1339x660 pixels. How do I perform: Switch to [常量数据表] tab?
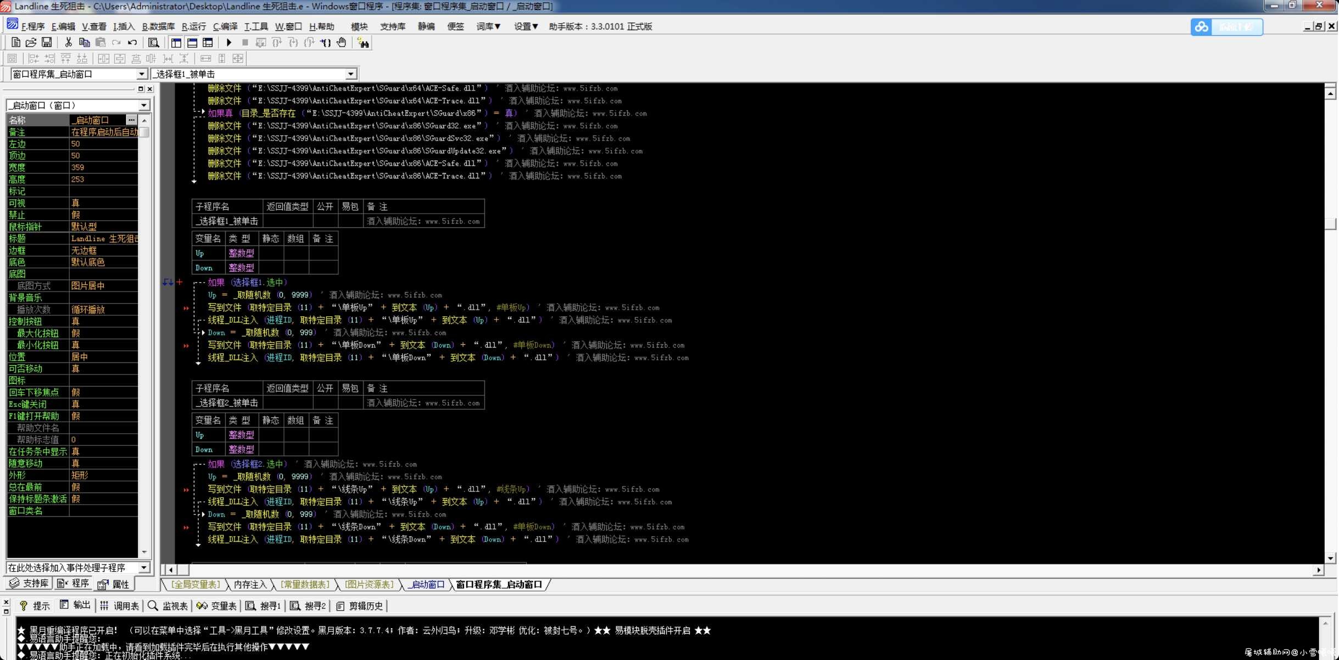[305, 584]
